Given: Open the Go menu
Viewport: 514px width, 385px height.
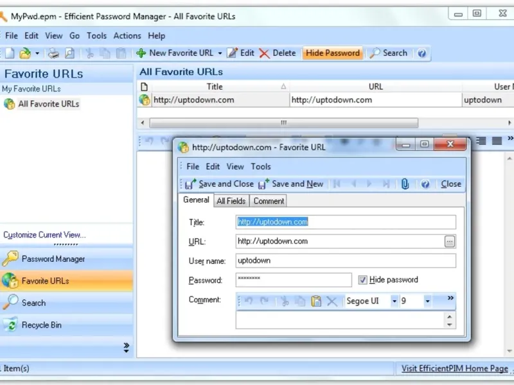Looking at the screenshot, I should [x=75, y=36].
